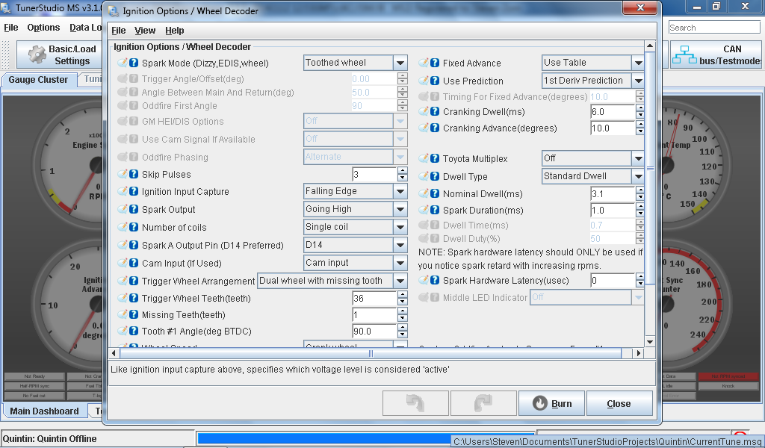
Task: Click help icon for Nominal Dwell
Action: click(x=435, y=193)
